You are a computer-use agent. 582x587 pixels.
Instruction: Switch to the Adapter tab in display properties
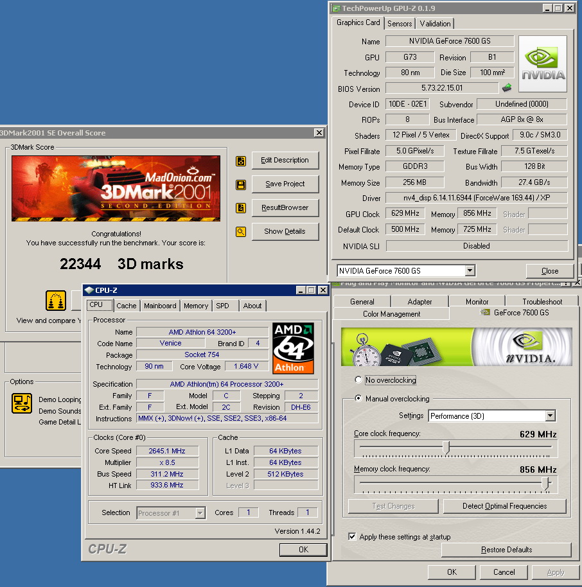(419, 301)
